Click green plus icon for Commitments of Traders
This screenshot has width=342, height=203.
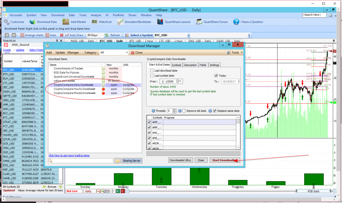tap(104, 69)
